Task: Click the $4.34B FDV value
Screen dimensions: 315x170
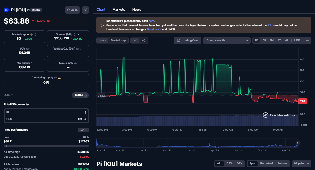Action: [x=24, y=53]
